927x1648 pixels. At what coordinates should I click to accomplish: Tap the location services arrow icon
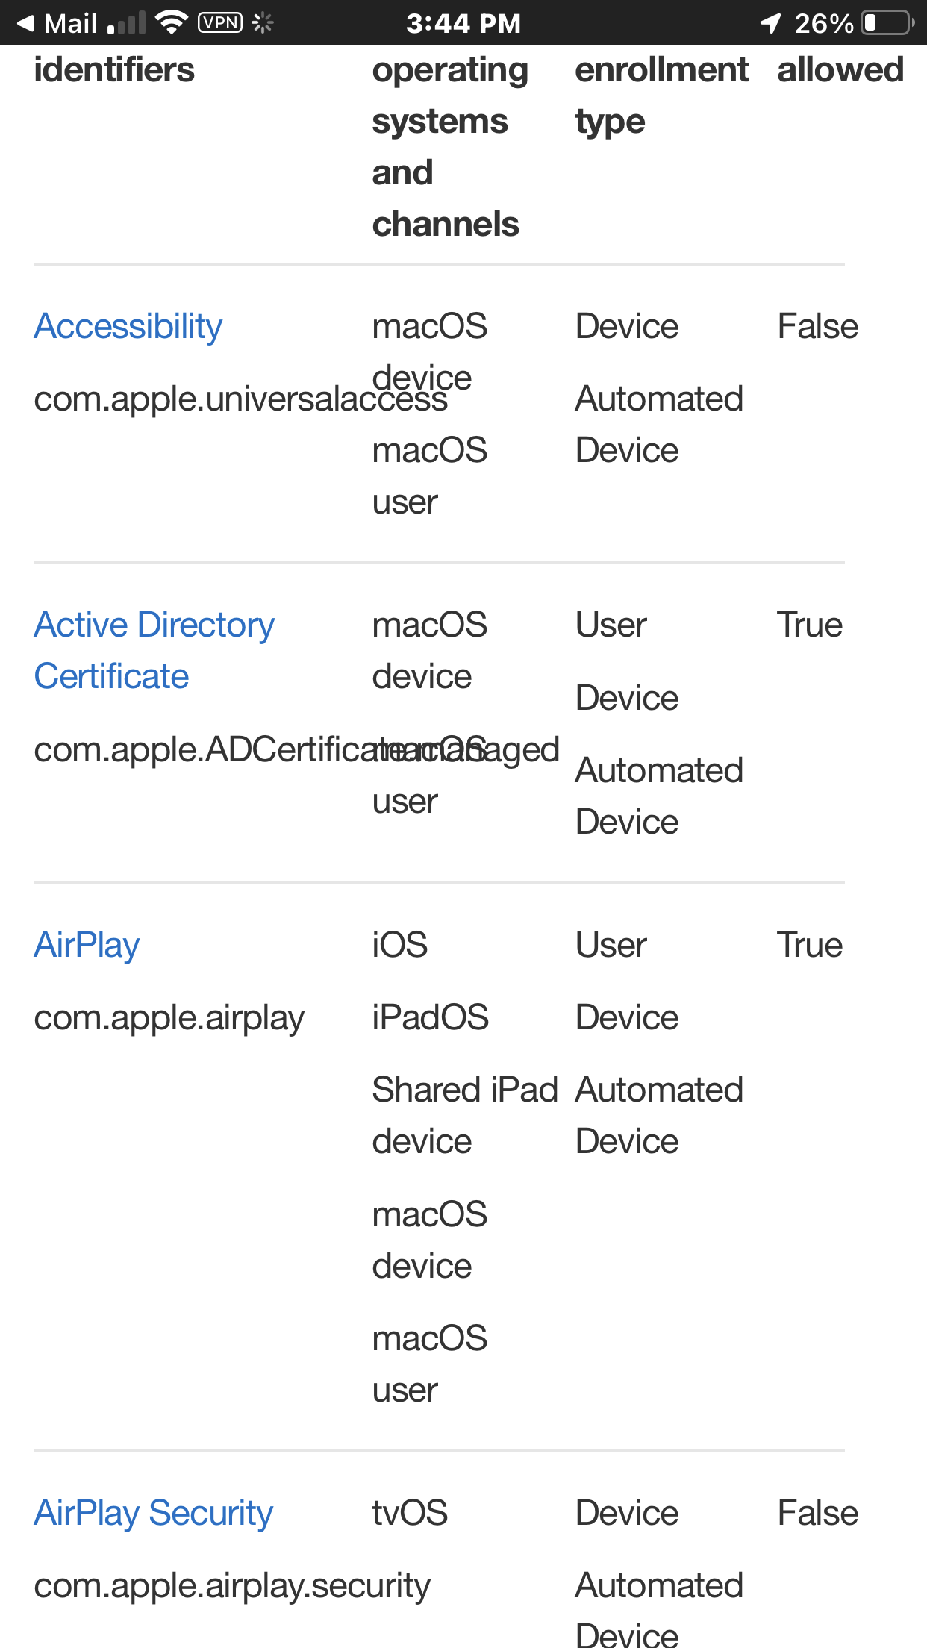[x=771, y=23]
